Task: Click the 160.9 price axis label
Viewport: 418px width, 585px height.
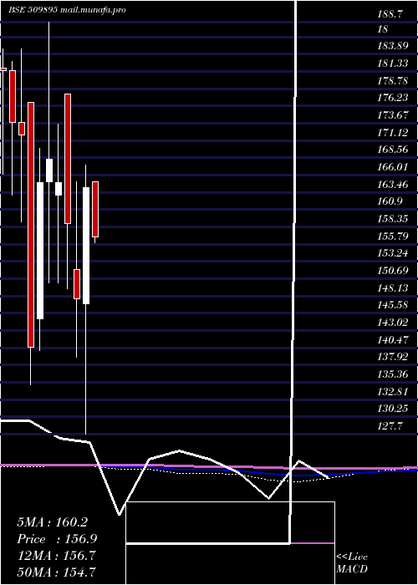Action: (x=390, y=201)
